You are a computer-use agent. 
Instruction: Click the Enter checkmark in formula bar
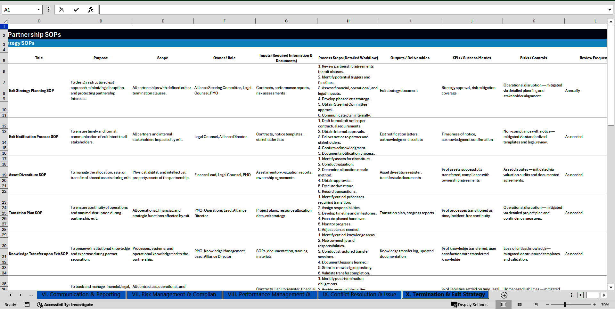pyautogui.click(x=76, y=10)
